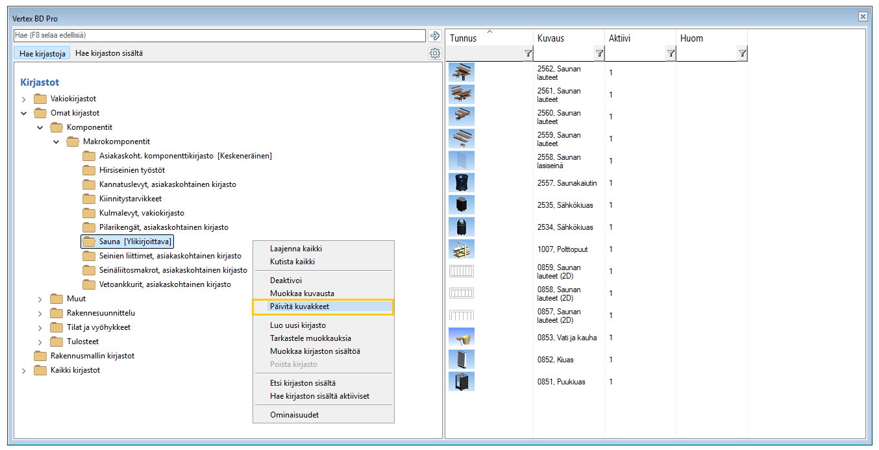This screenshot has height=450, width=879.
Task: Open the library settings gear icon
Action: [x=435, y=53]
